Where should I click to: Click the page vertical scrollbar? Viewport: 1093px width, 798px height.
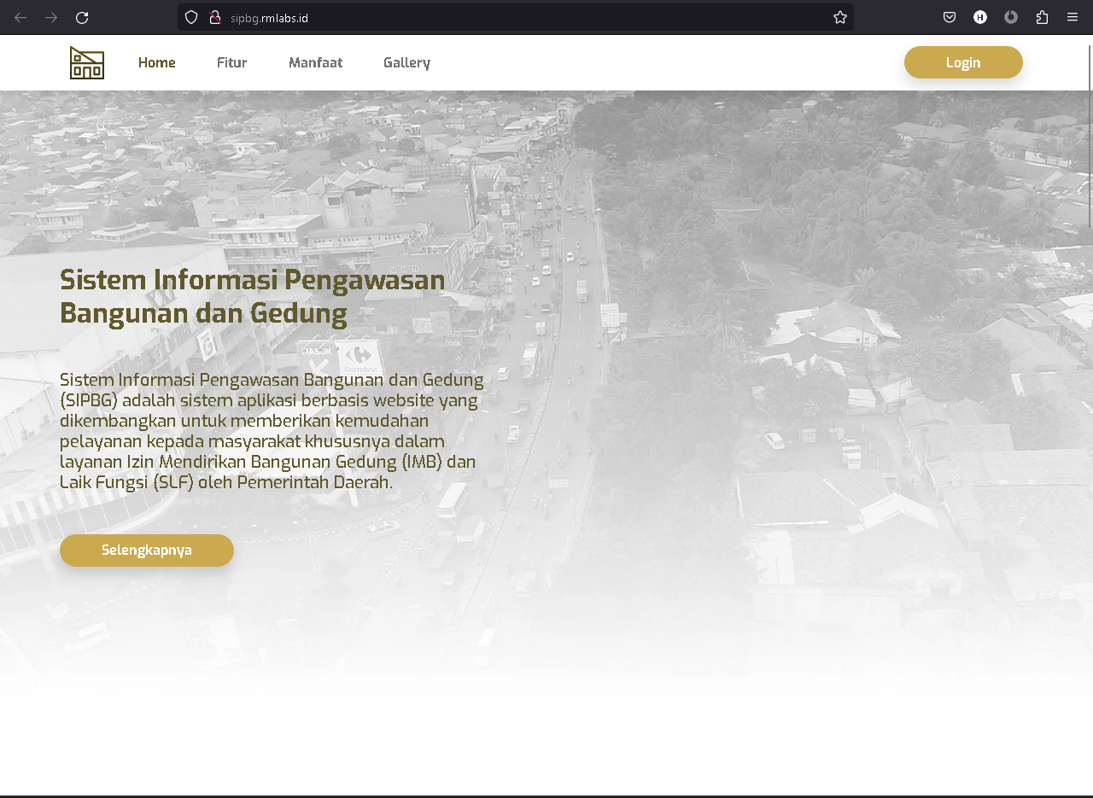click(1090, 137)
